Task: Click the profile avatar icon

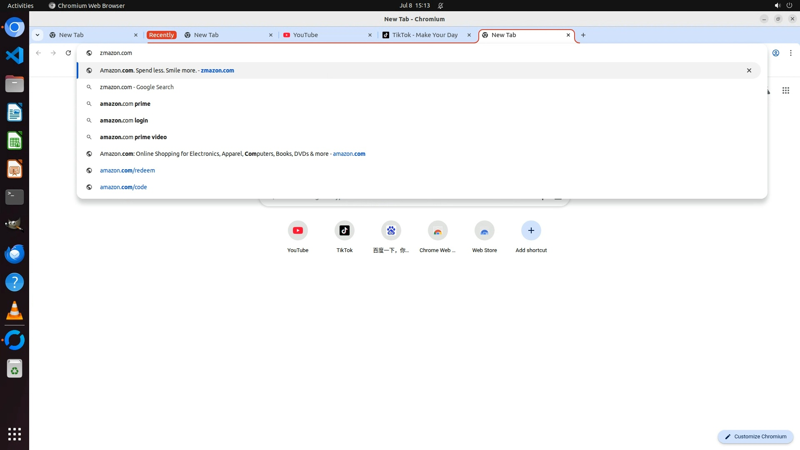Action: pyautogui.click(x=775, y=53)
